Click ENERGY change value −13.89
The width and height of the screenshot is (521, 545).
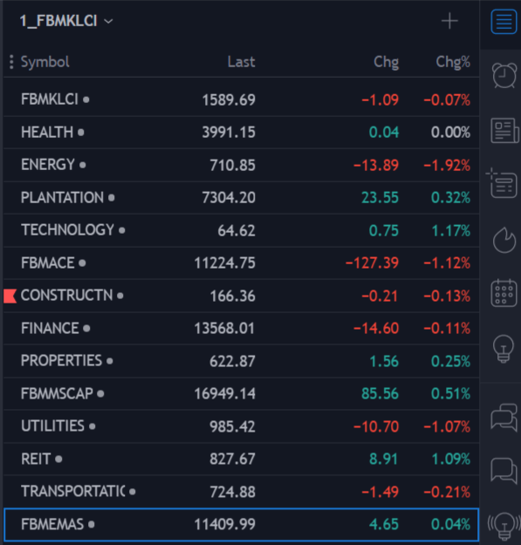[376, 165]
